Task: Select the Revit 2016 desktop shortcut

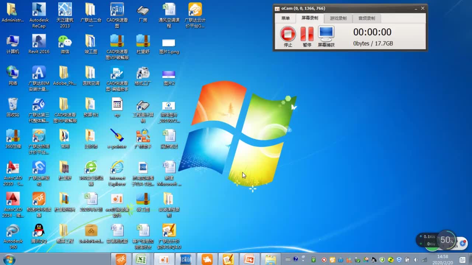Action: pos(39,45)
